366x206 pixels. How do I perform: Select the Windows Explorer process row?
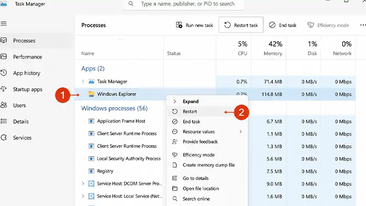pos(215,94)
